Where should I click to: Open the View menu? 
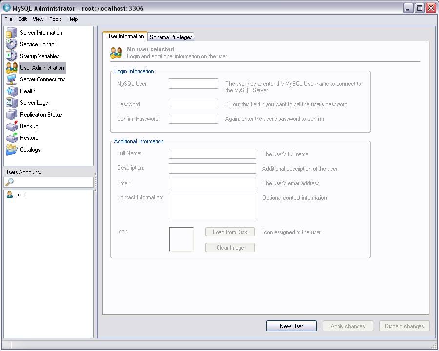pos(38,19)
